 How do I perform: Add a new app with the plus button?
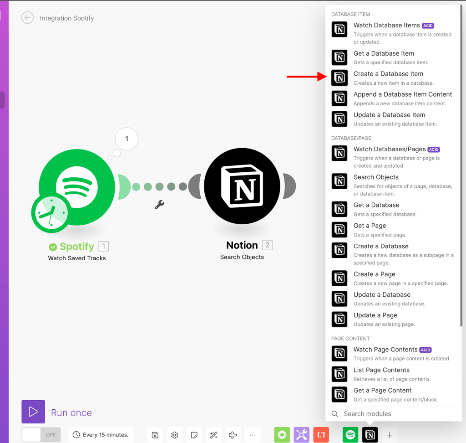point(389,435)
